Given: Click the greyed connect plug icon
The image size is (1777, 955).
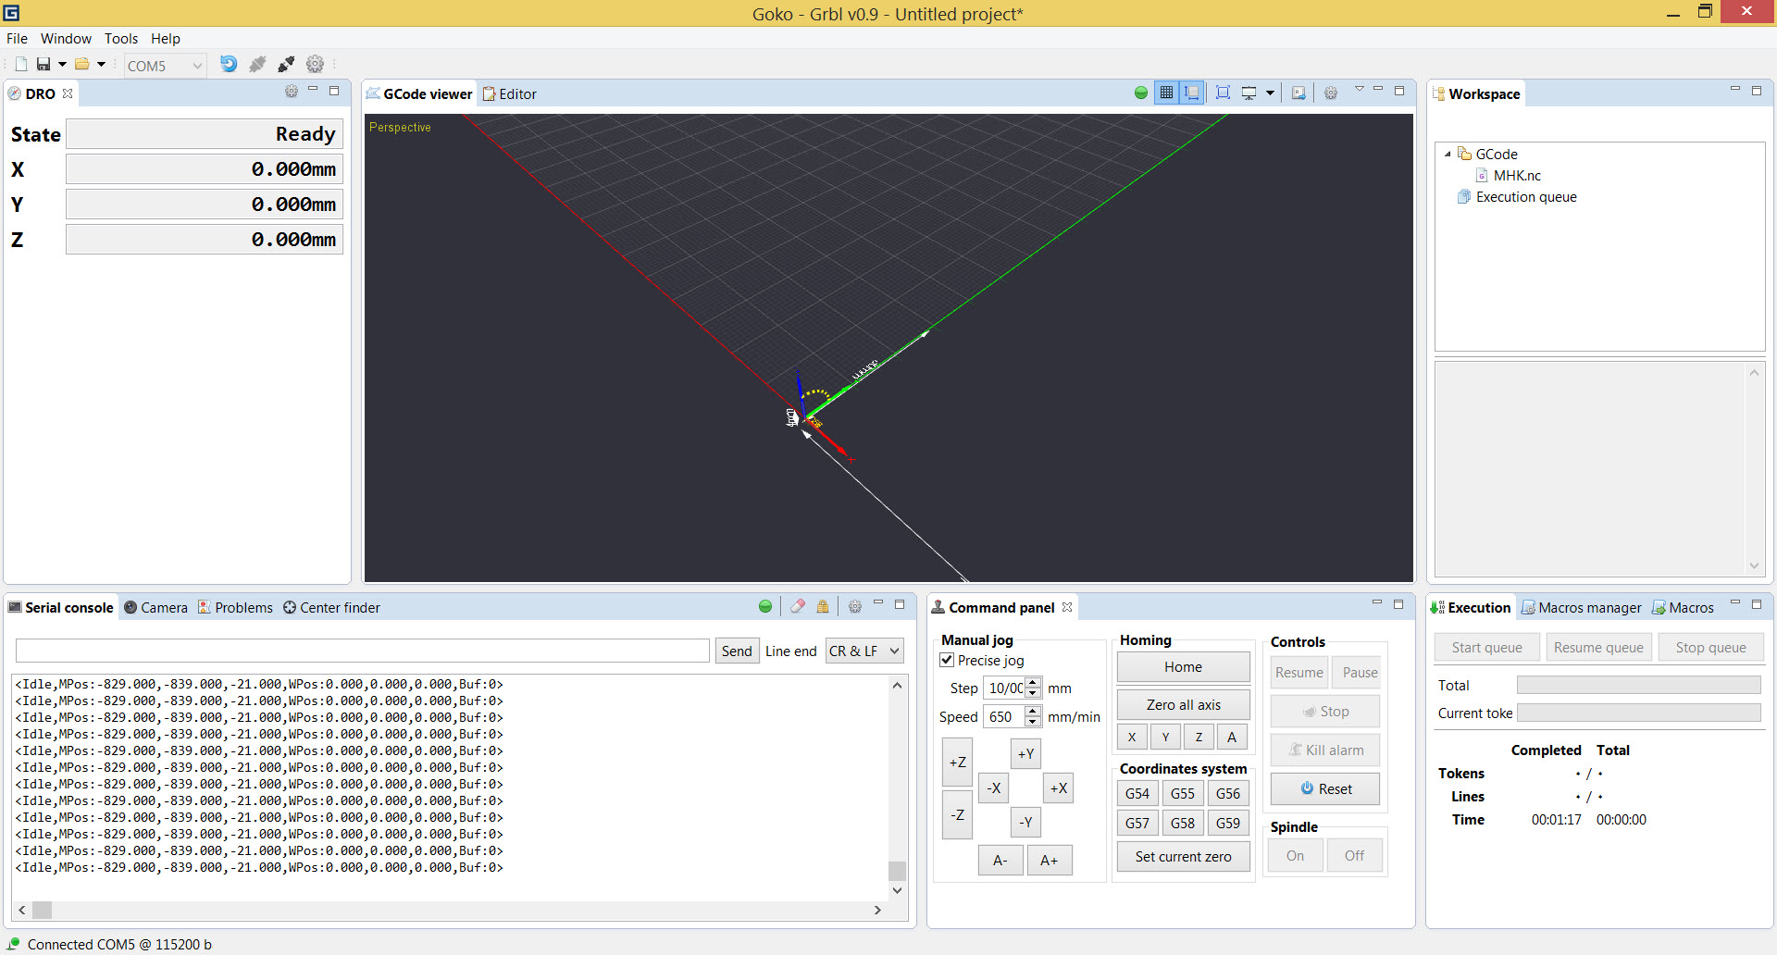Looking at the screenshot, I should click(x=257, y=64).
